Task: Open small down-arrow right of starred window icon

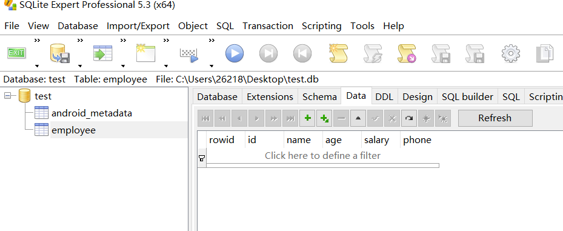Action: point(166,65)
